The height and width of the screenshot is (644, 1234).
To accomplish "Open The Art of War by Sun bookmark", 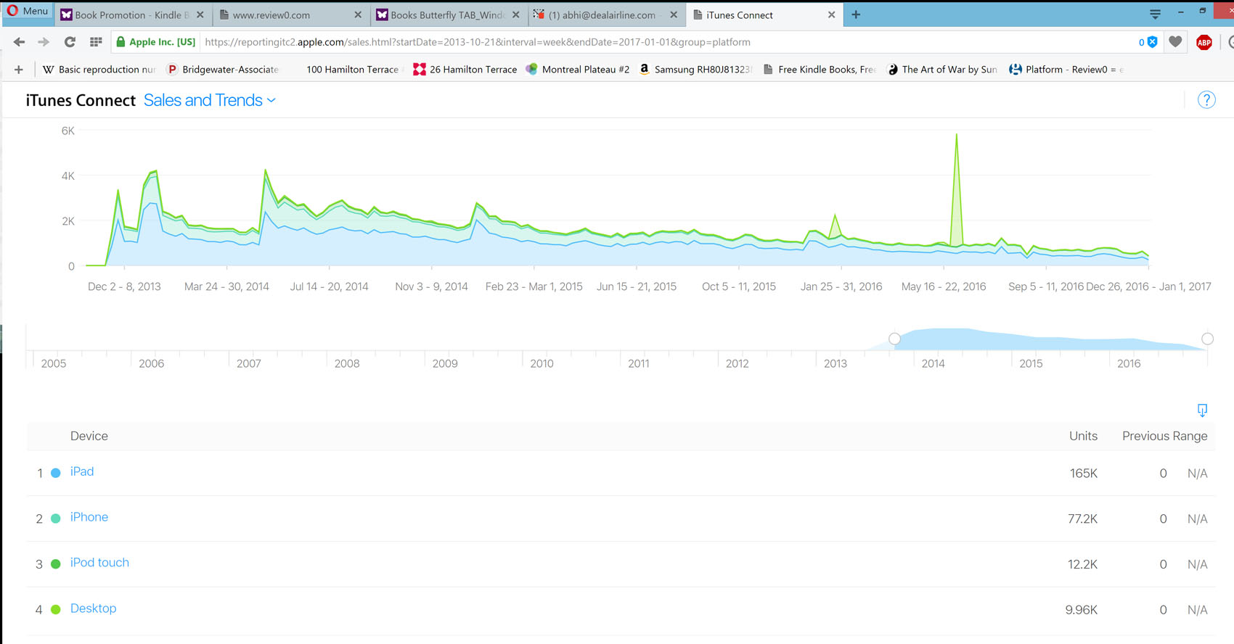I will click(942, 70).
